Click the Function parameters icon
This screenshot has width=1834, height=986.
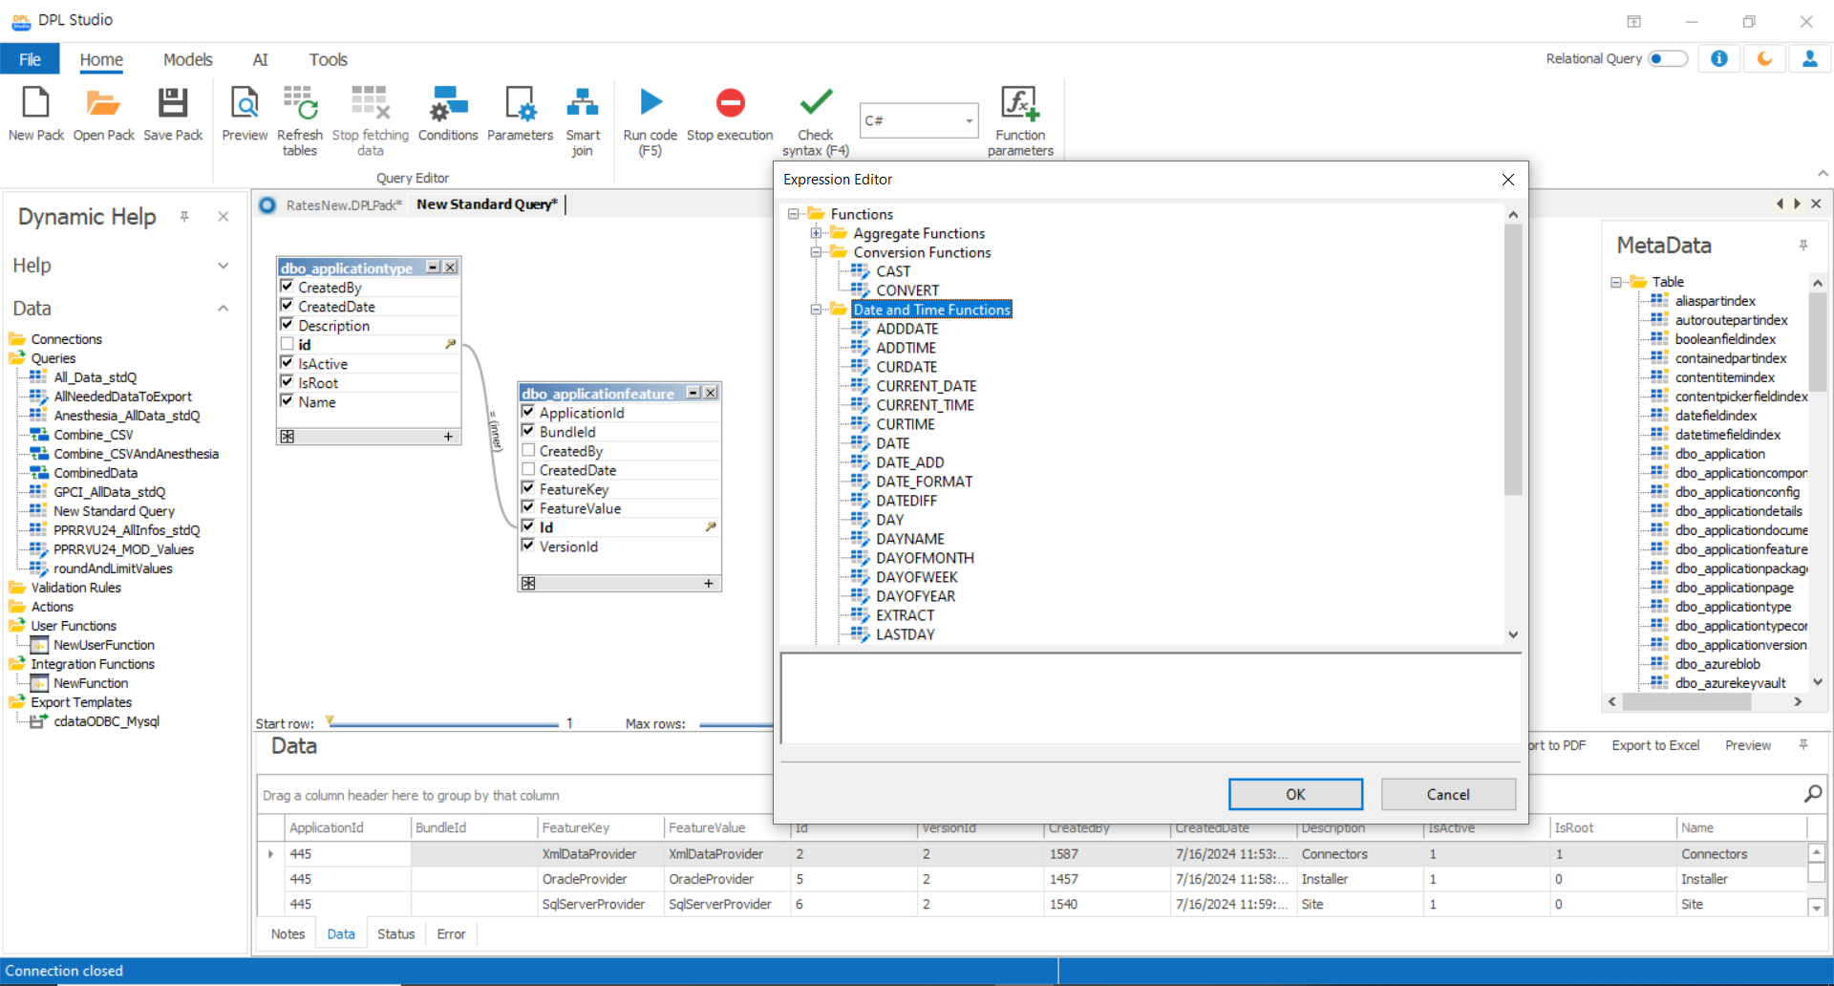pos(1019,103)
